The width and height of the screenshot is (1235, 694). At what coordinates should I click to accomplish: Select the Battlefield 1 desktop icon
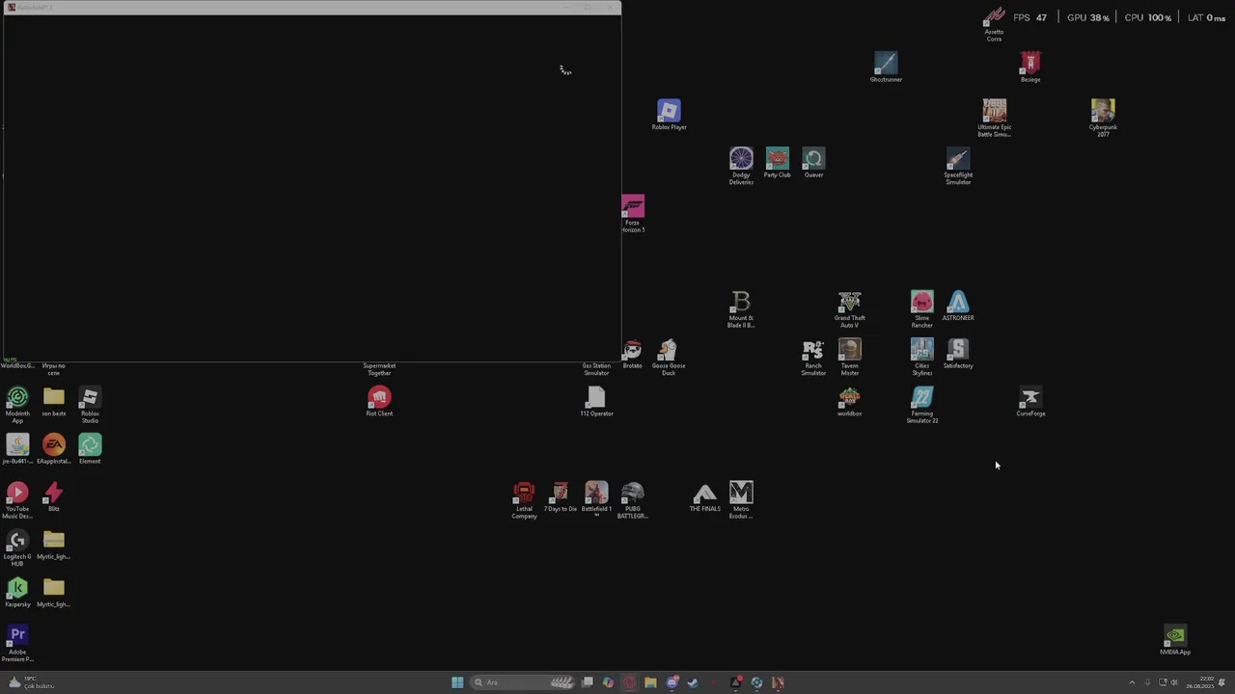(x=596, y=499)
